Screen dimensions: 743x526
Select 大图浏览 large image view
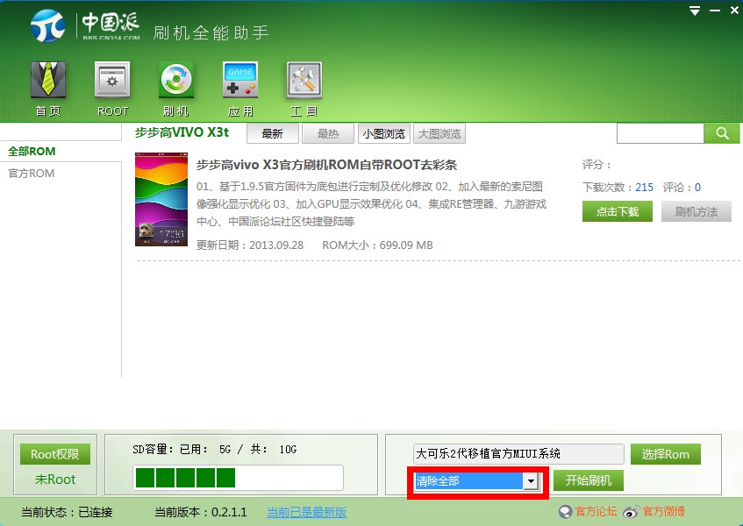click(439, 133)
